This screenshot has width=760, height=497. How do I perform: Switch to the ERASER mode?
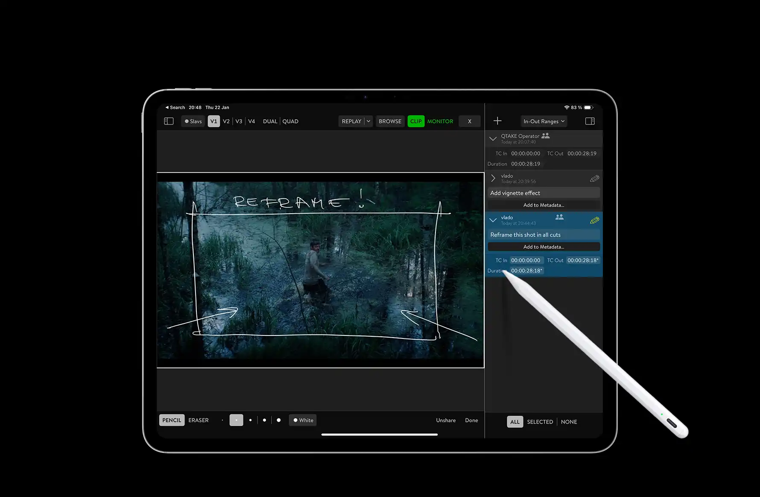199,421
